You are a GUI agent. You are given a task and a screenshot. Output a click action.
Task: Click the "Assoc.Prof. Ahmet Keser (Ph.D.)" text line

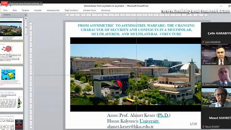tap(139, 115)
